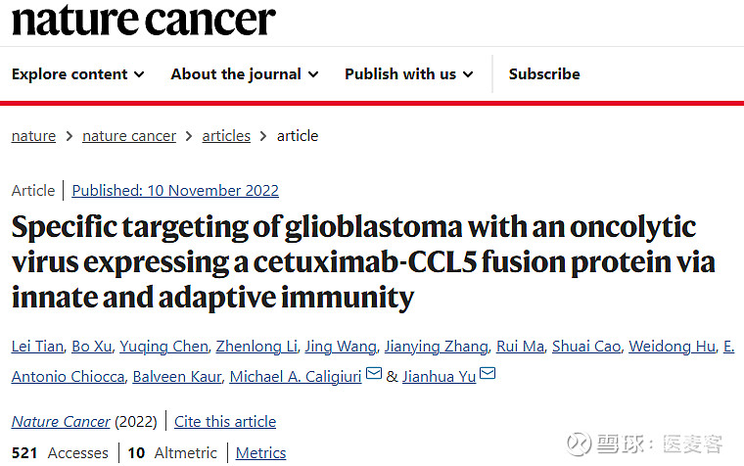Open author Lei Tian's profile link
Viewport: 744px width, 466px height.
pos(37,347)
